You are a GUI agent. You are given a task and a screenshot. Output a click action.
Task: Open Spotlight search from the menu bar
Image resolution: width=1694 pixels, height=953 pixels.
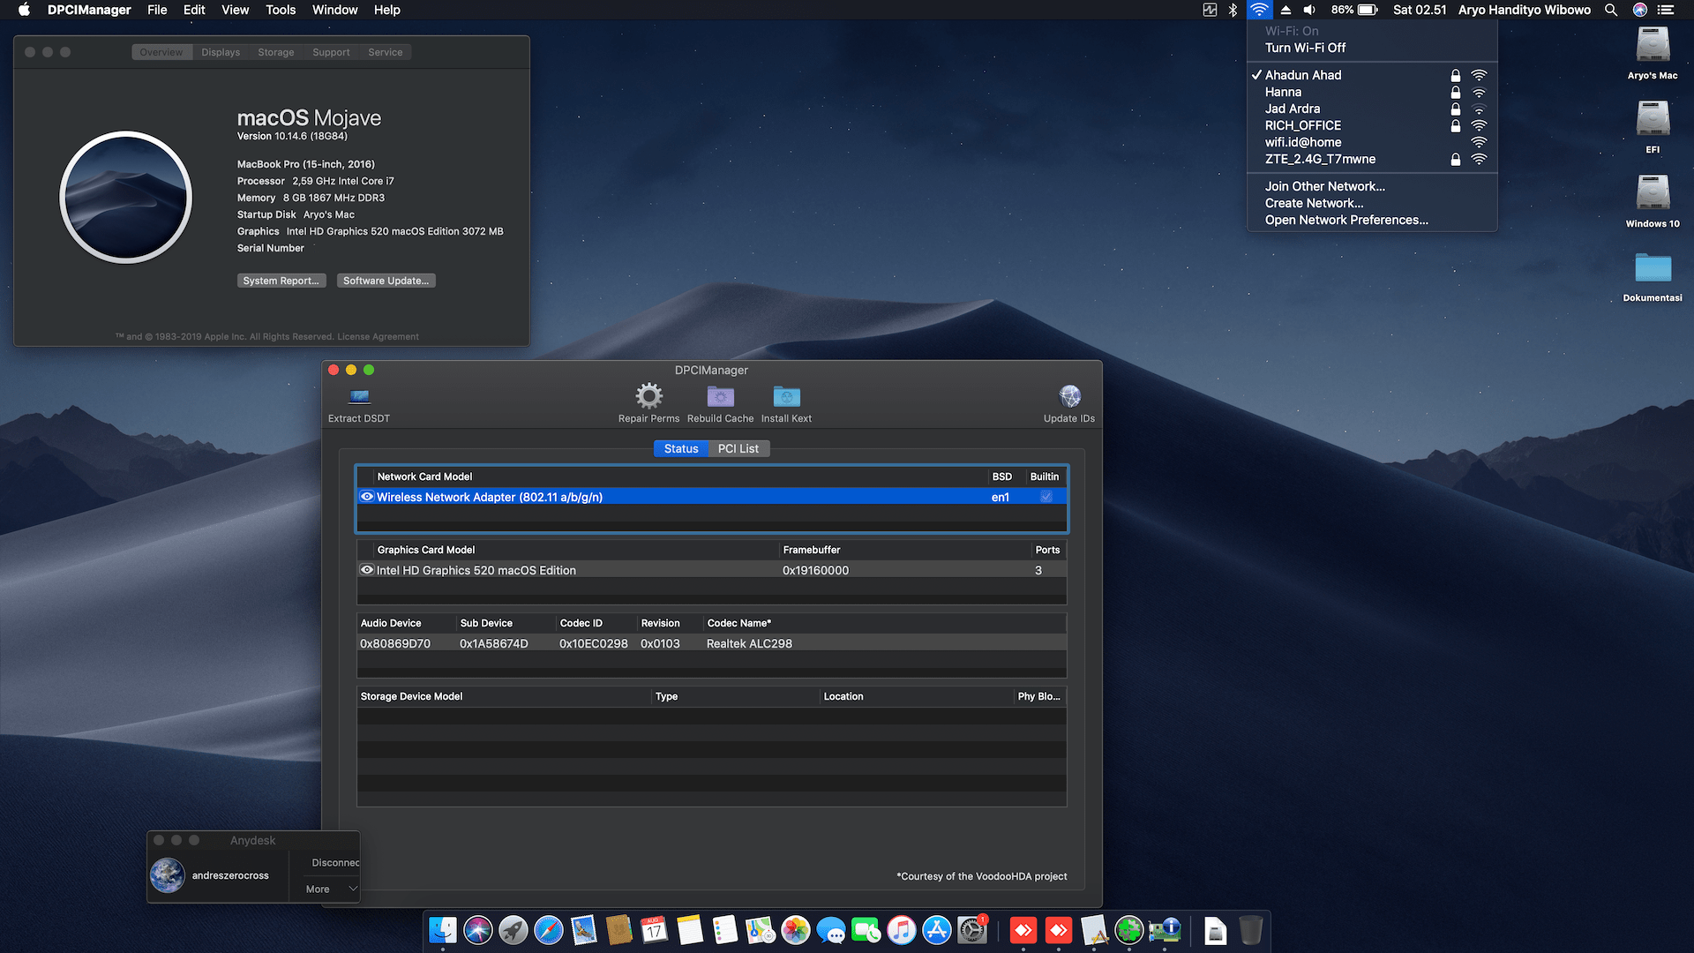click(1611, 10)
